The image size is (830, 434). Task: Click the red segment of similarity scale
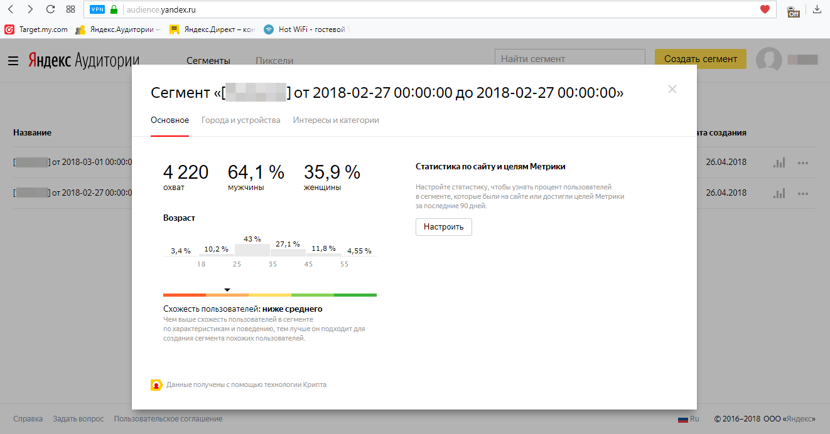[x=185, y=295]
